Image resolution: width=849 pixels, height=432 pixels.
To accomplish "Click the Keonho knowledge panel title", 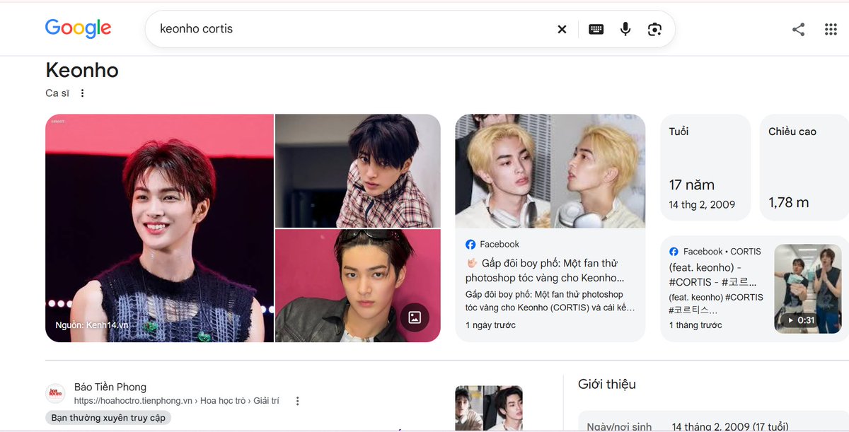I will pyautogui.click(x=82, y=70).
